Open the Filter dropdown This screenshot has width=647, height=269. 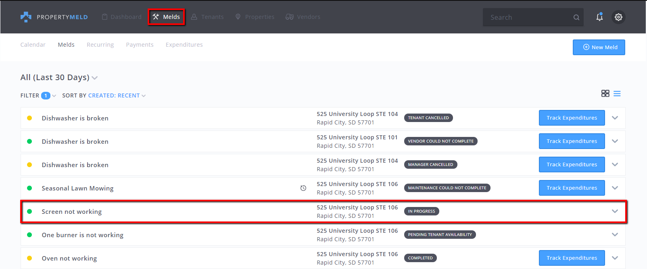coord(38,95)
